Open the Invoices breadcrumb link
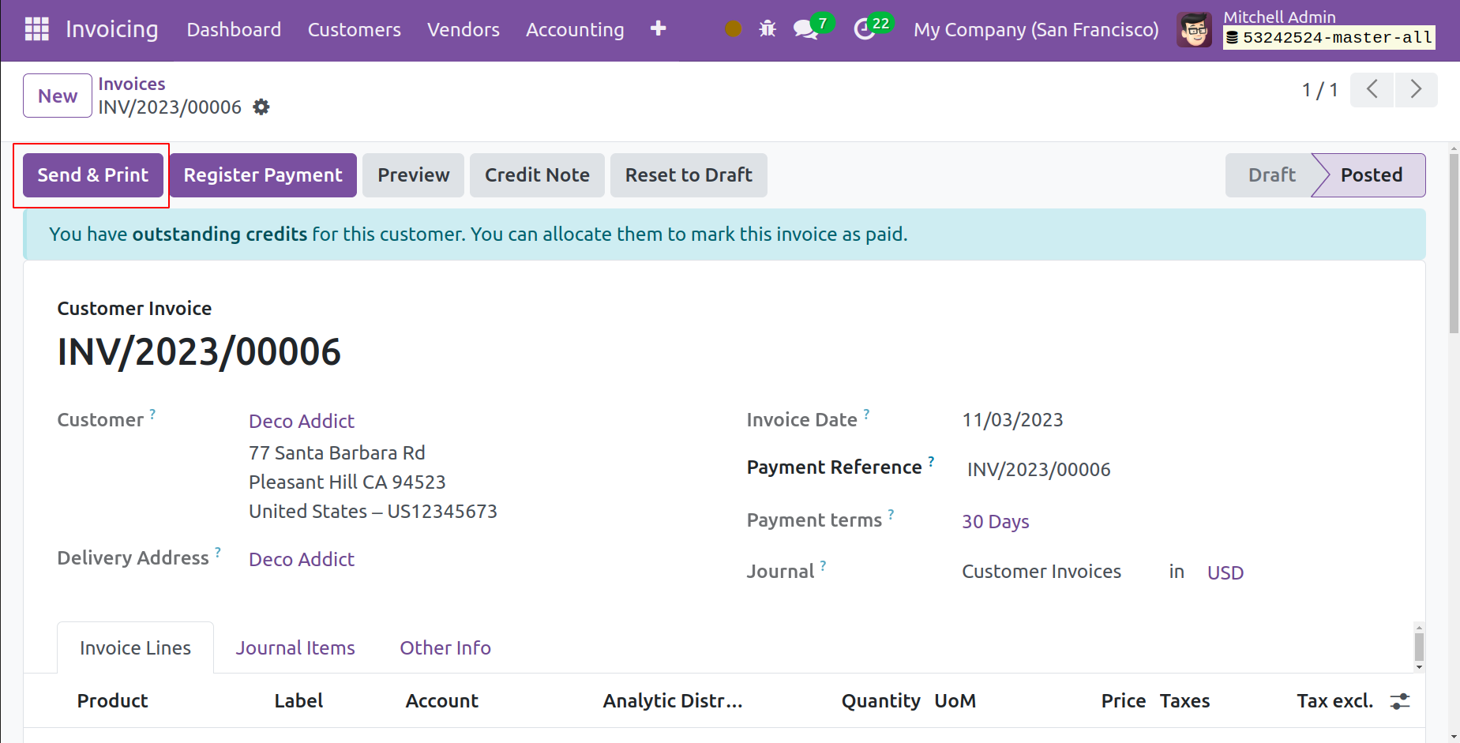 point(132,84)
